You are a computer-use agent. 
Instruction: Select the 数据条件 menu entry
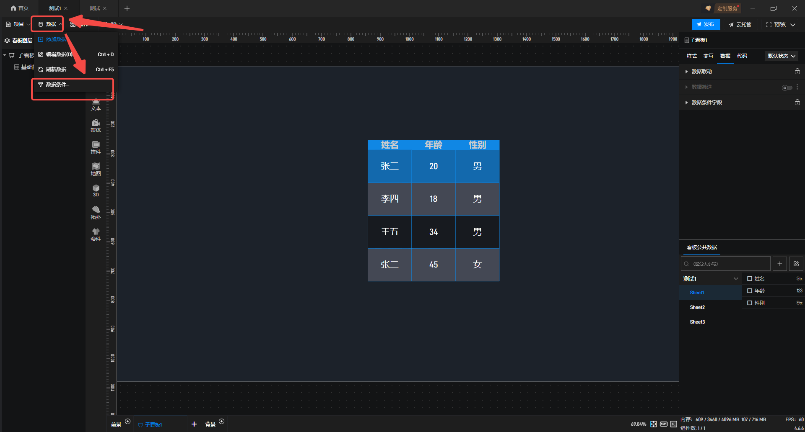[x=58, y=85]
